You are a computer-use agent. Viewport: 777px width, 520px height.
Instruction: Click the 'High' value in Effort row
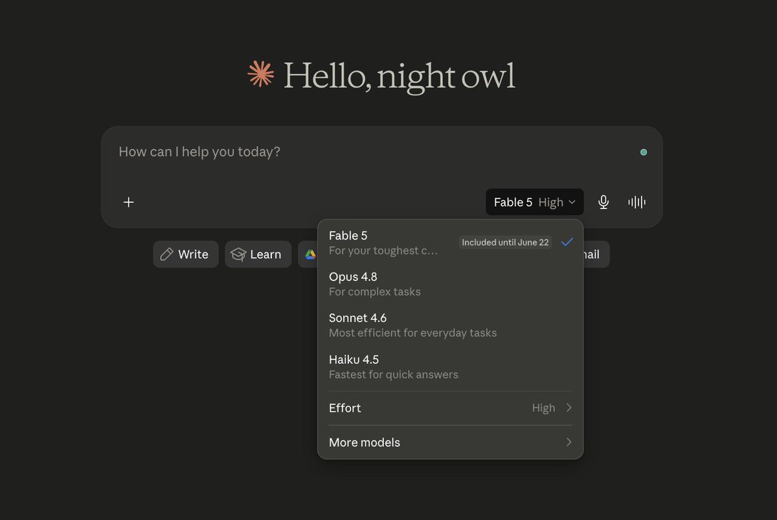tap(544, 408)
